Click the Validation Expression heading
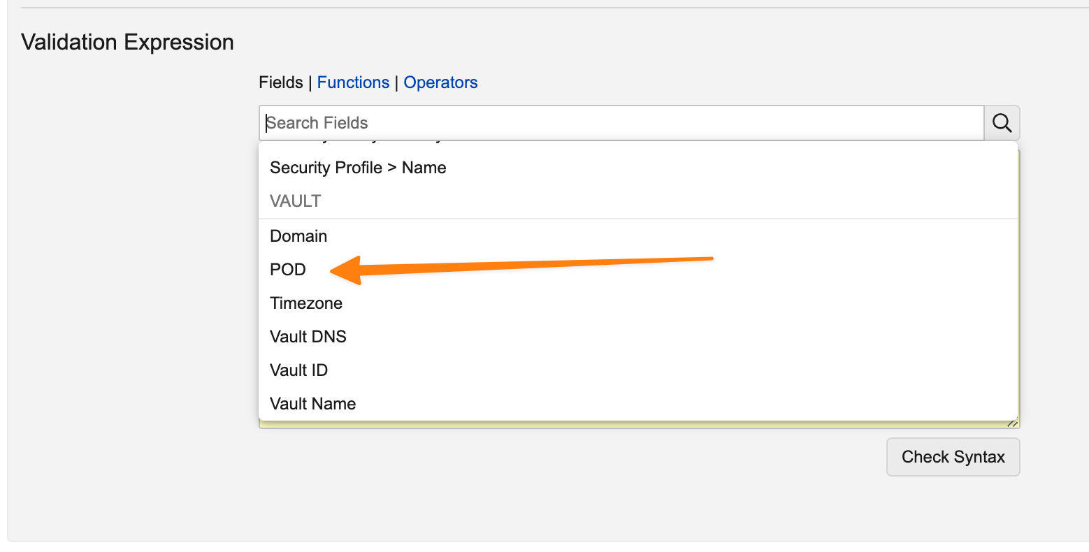Viewport: 1089px width, 552px height. (x=128, y=42)
